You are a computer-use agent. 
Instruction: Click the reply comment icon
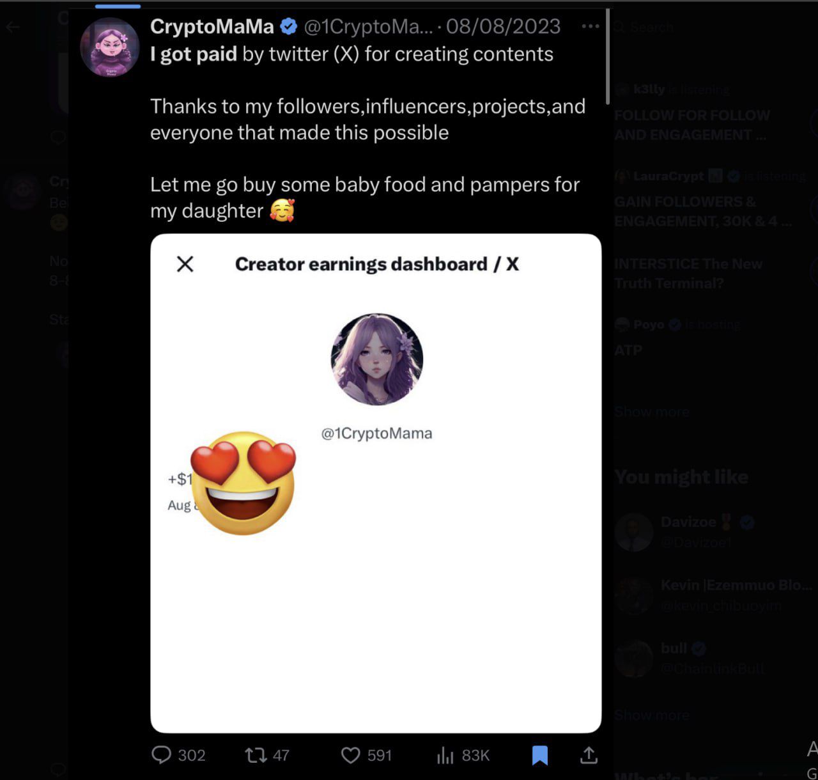(x=161, y=755)
